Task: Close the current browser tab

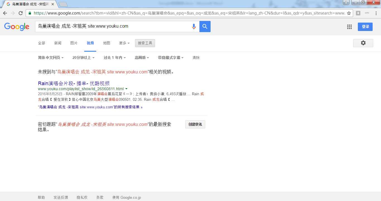Action: [53, 4]
